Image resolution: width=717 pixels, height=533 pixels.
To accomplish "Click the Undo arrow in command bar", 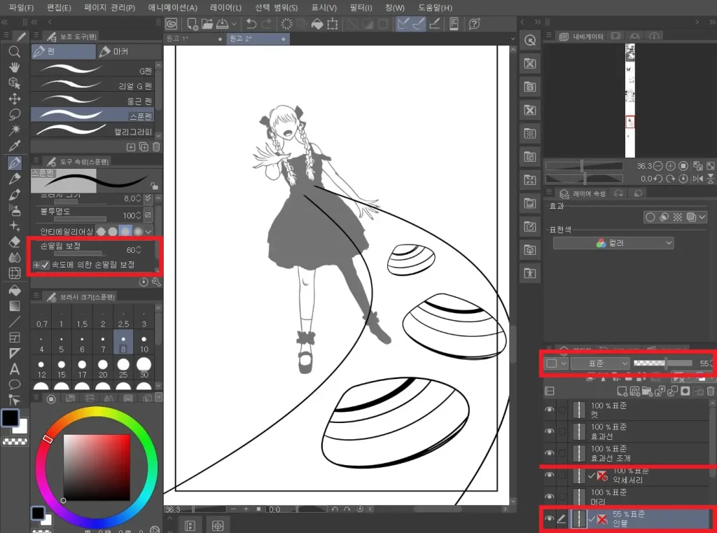I will [251, 25].
